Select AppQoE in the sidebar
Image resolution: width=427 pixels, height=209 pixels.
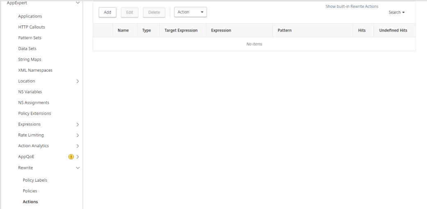point(26,157)
